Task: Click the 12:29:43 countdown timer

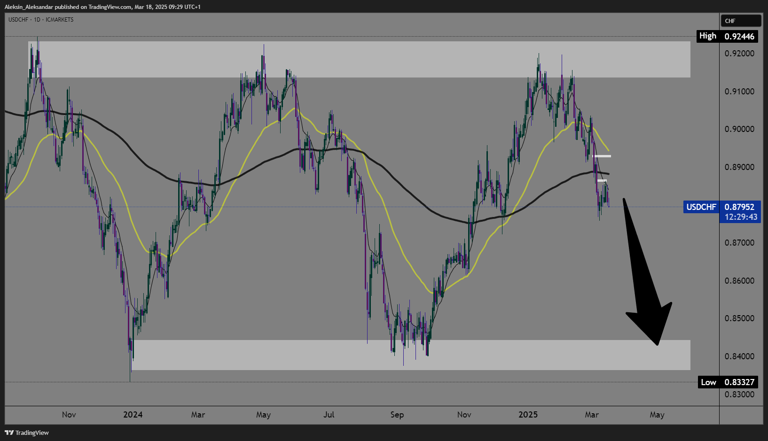Action: [741, 217]
